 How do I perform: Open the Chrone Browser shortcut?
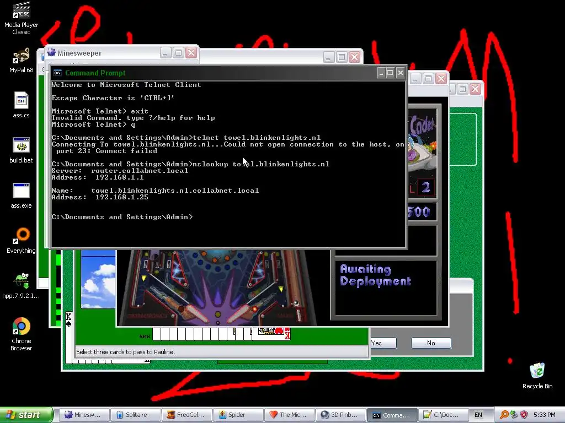(21, 334)
